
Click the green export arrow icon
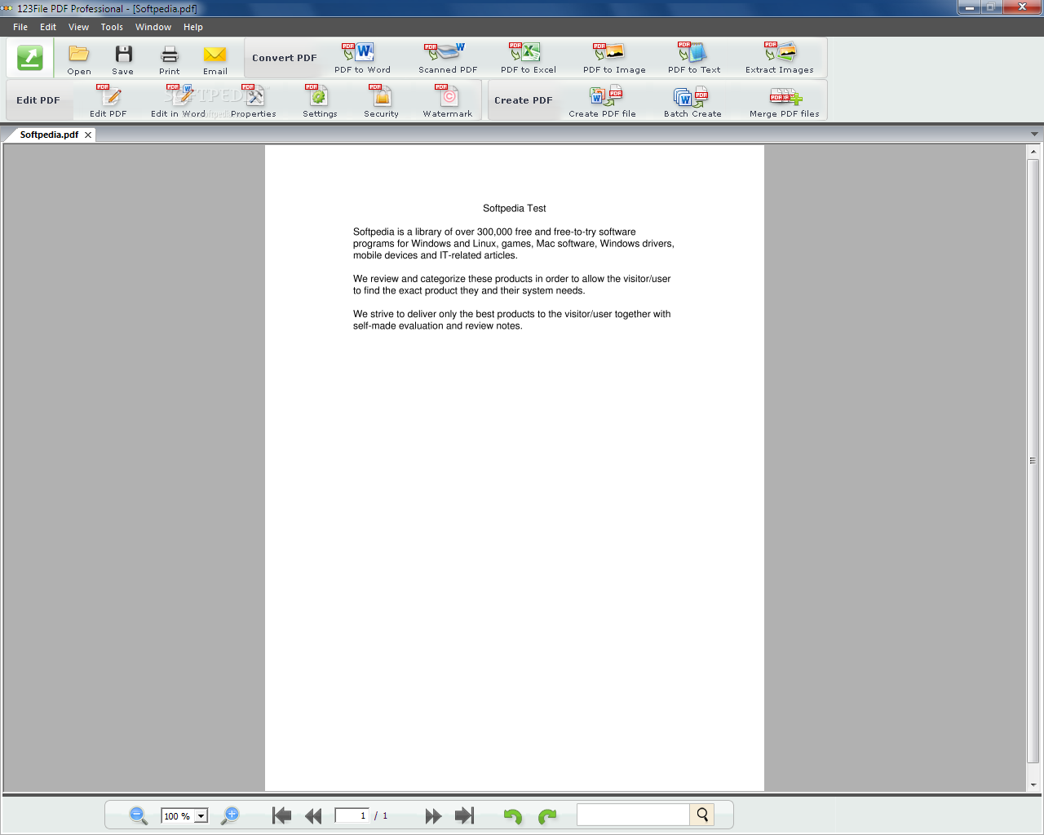tap(30, 58)
